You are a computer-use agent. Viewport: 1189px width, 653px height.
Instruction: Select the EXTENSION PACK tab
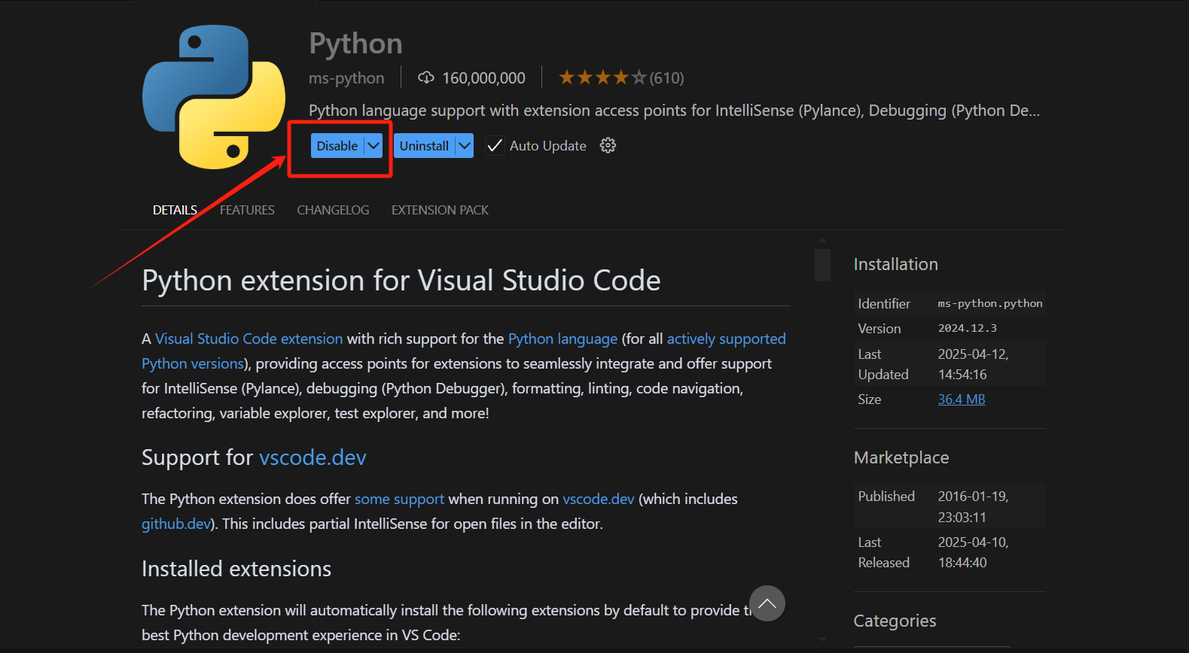pyautogui.click(x=440, y=210)
